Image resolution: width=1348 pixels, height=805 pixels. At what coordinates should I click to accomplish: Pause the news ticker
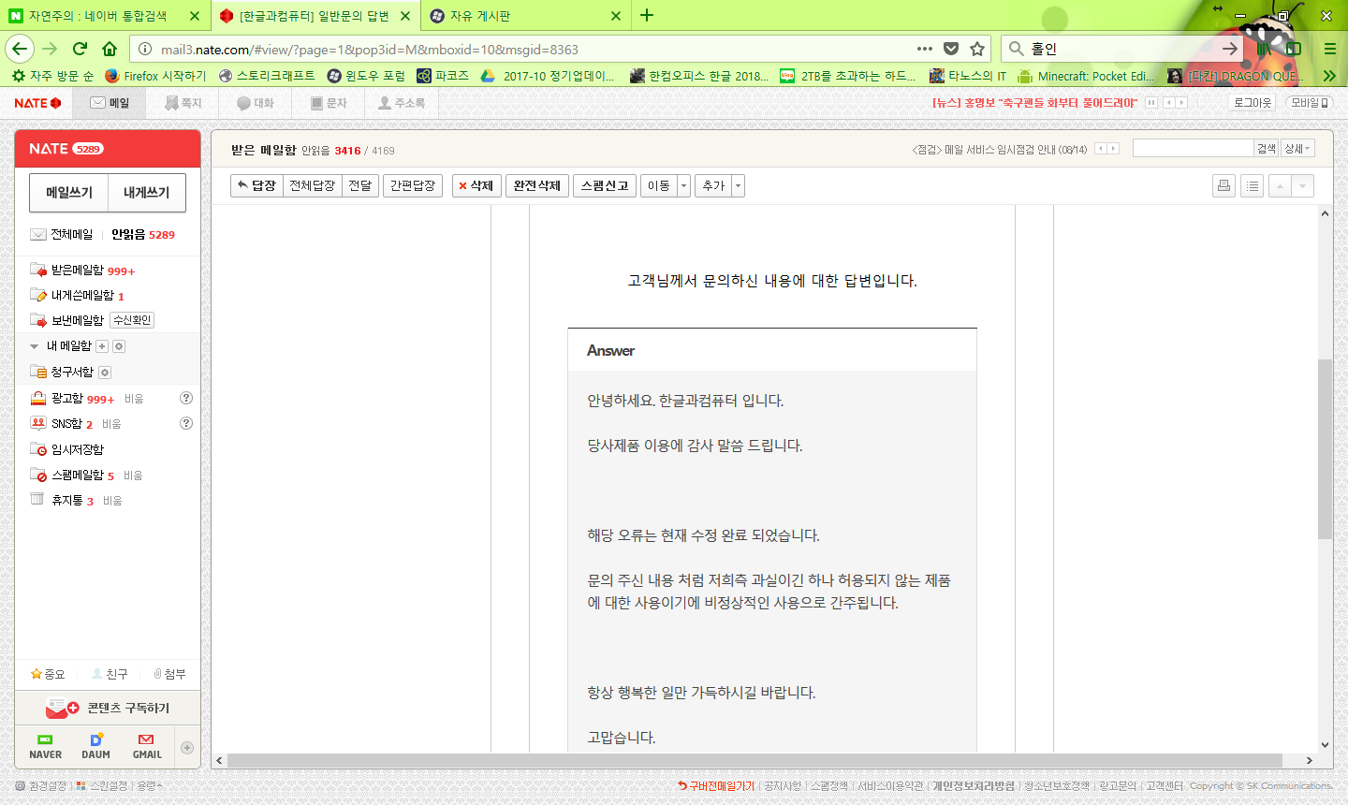coord(1151,103)
